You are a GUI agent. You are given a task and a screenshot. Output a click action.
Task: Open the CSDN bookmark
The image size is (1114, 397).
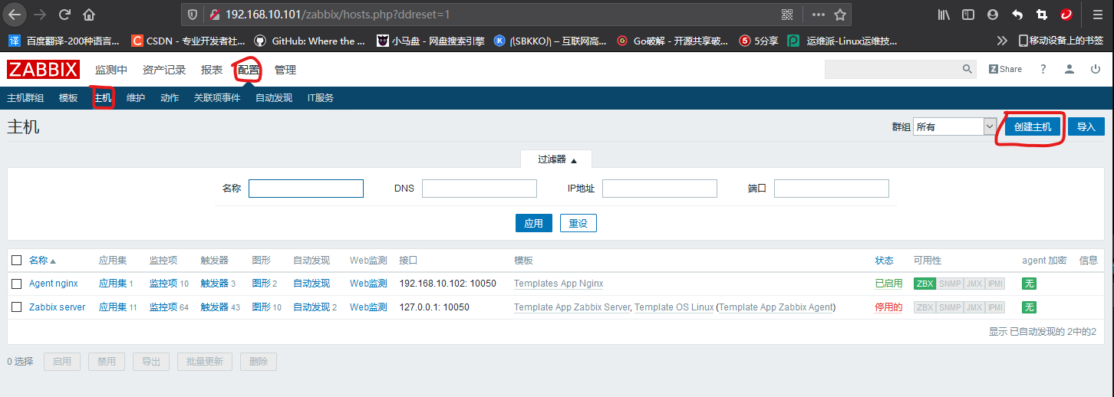[x=188, y=41]
